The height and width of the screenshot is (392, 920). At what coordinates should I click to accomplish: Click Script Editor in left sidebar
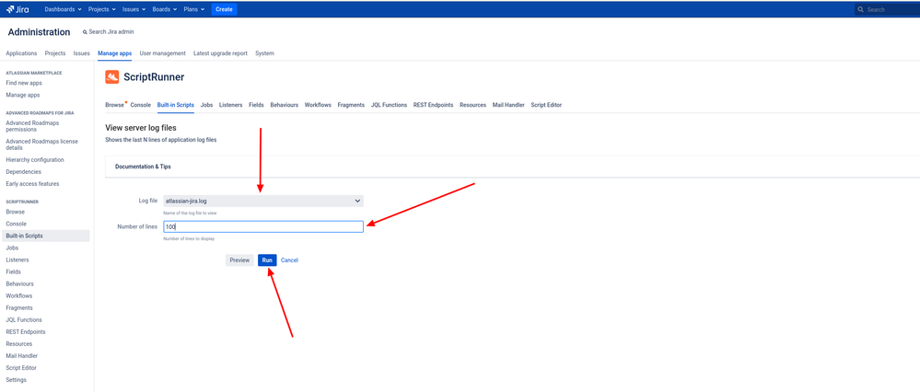click(21, 368)
